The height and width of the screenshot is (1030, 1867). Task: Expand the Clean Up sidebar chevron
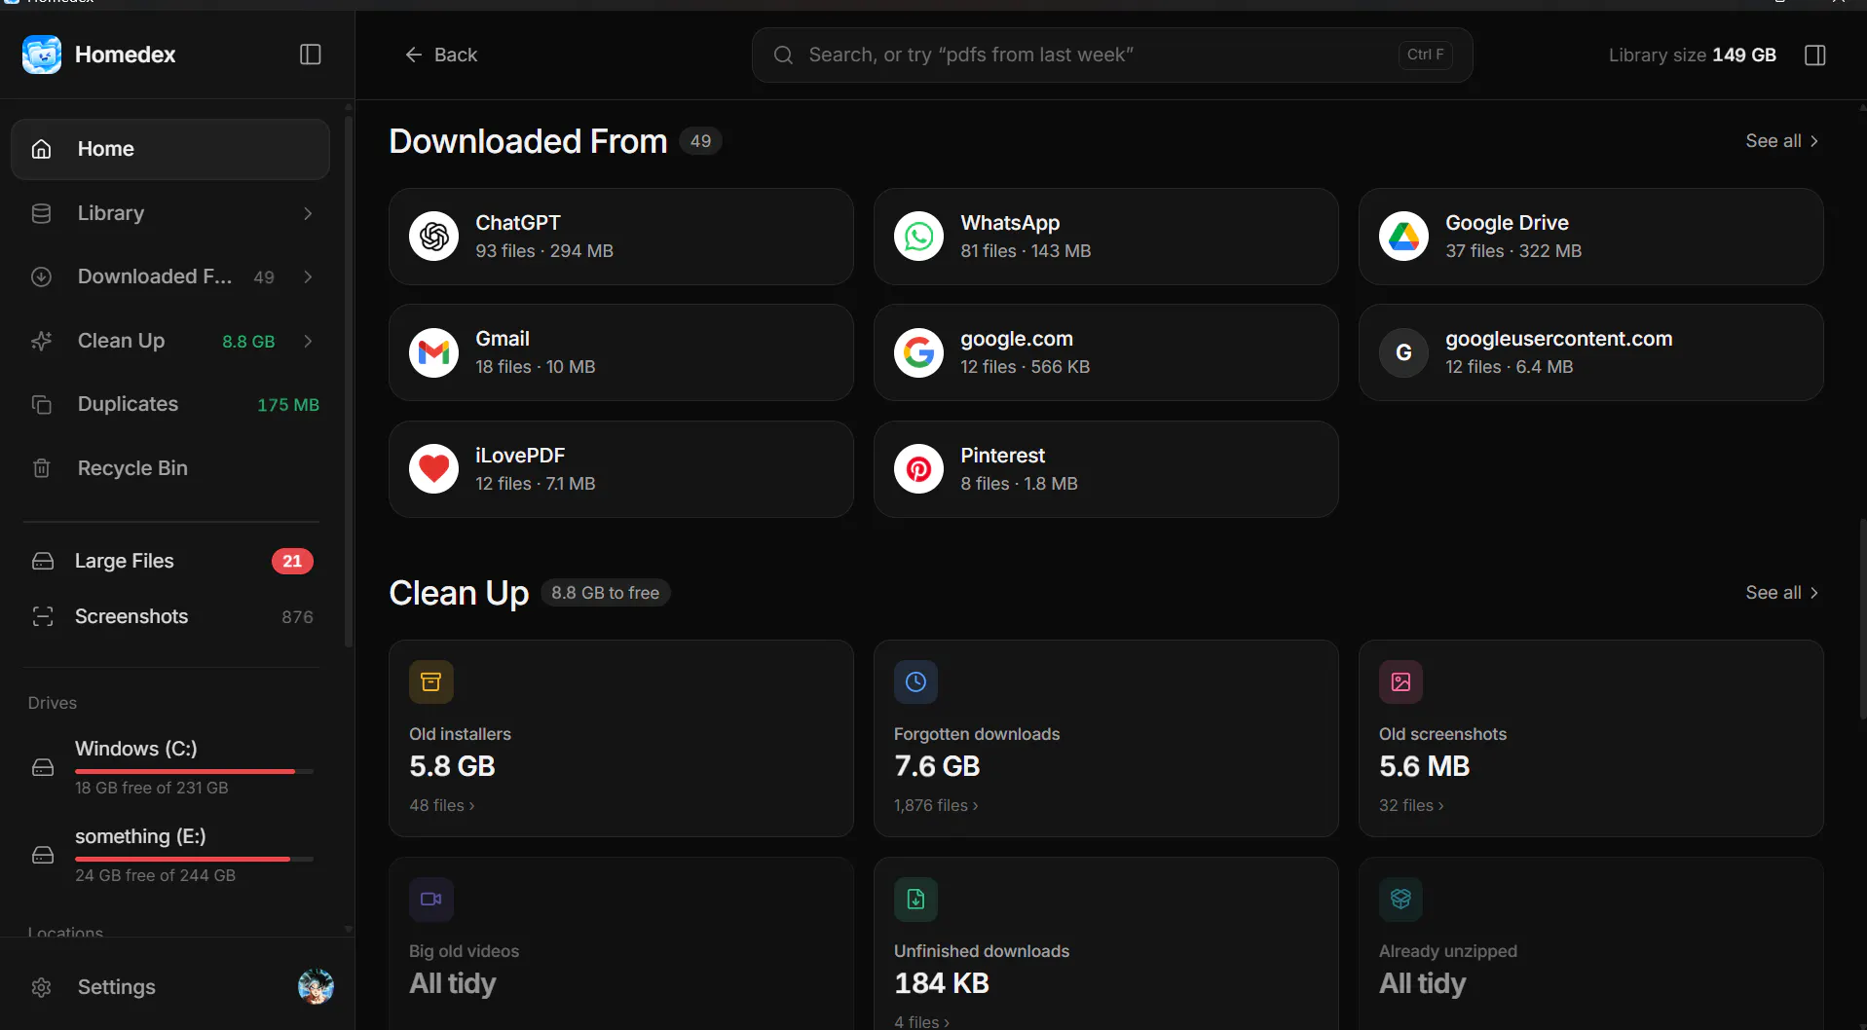click(x=308, y=342)
